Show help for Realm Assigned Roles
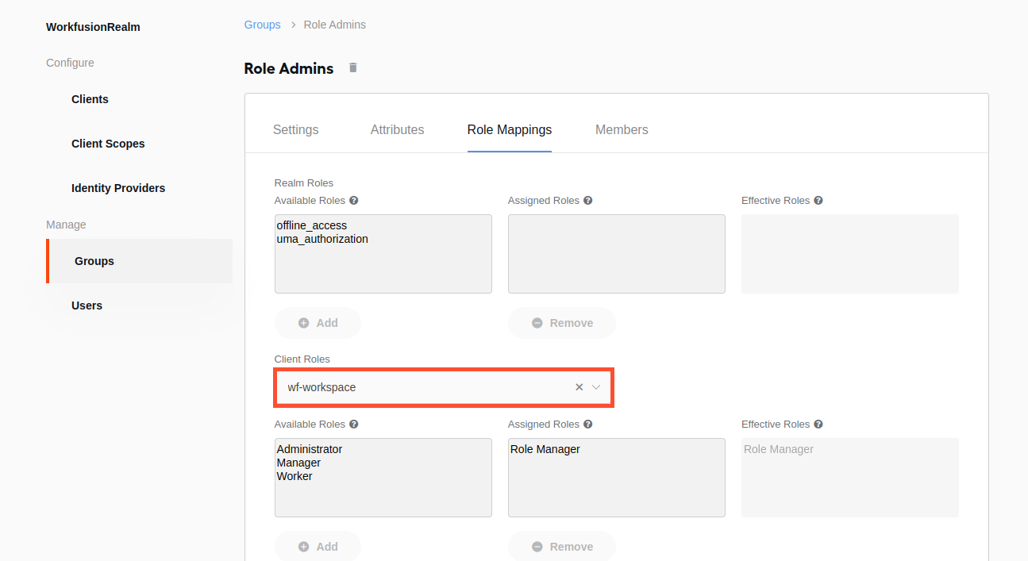 click(588, 201)
